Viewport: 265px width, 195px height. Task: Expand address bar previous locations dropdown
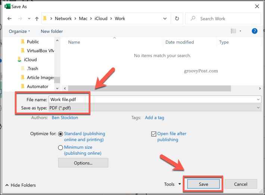(165, 19)
